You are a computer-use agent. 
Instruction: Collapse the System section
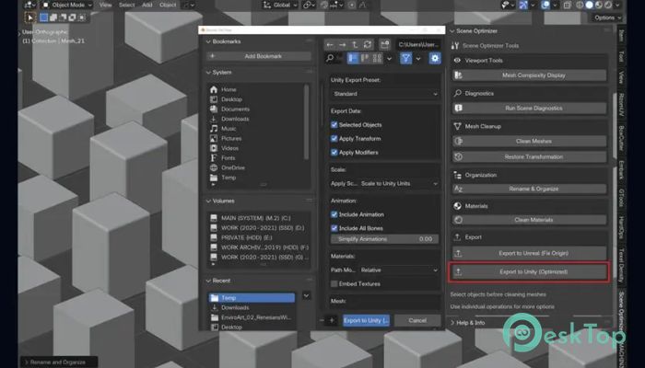[208, 73]
